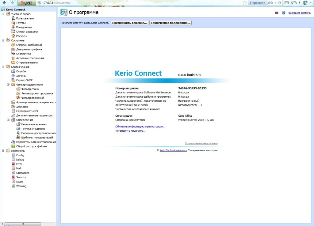
Task: Click the Aliases (Псевдонимы) icon
Action: point(13,27)
